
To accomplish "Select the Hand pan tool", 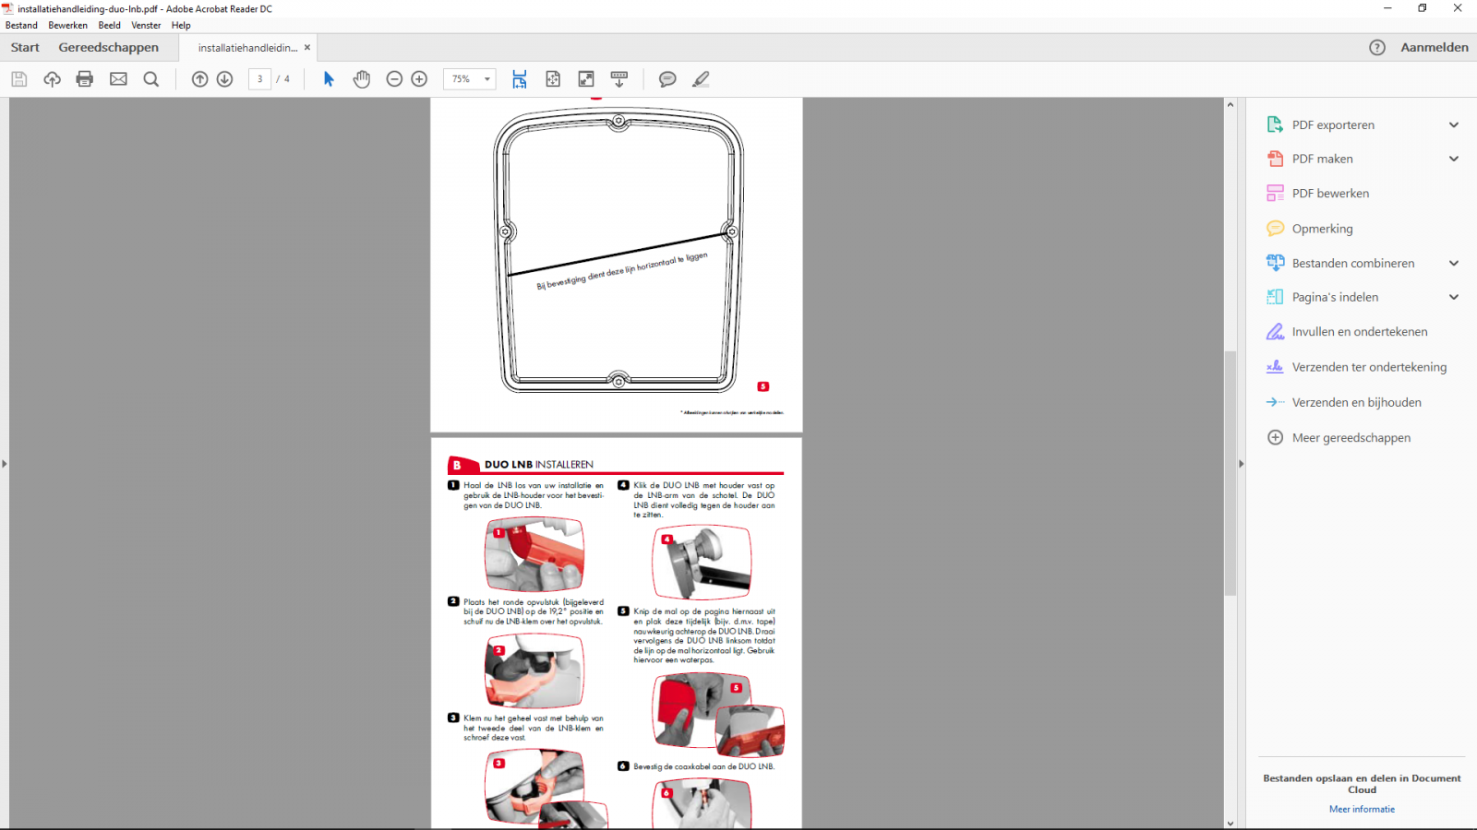I will [x=362, y=79].
